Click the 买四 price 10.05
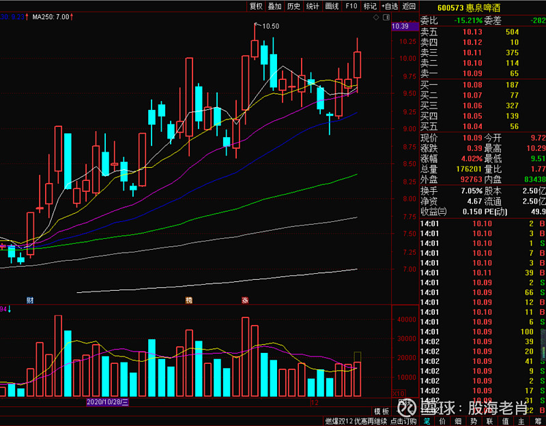Image resolution: width=546 pixels, height=426 pixels. [472, 116]
